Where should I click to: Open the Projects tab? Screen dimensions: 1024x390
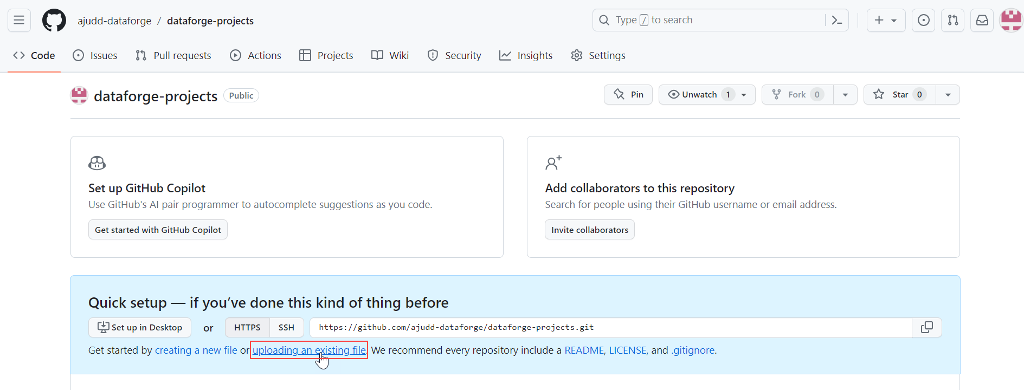(326, 55)
